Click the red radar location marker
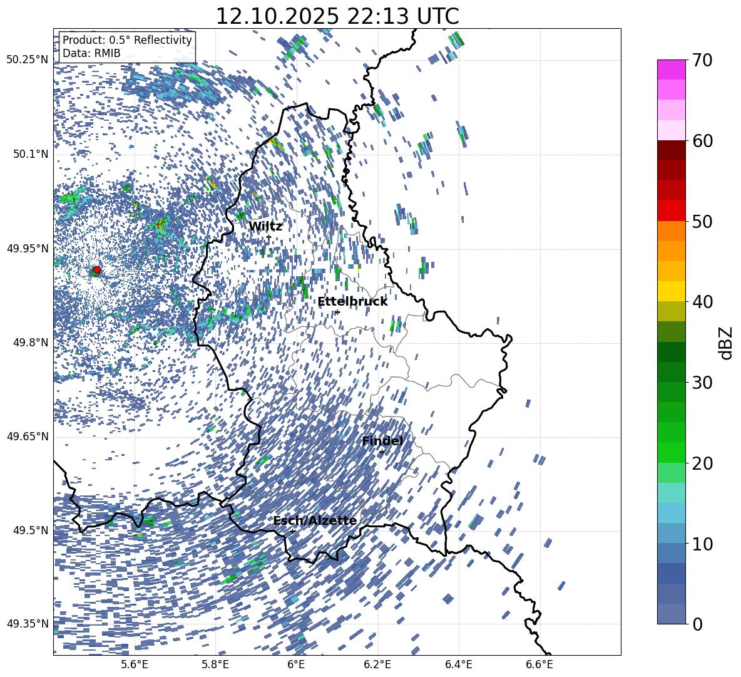Viewport: 741px width, 677px height. [x=97, y=270]
